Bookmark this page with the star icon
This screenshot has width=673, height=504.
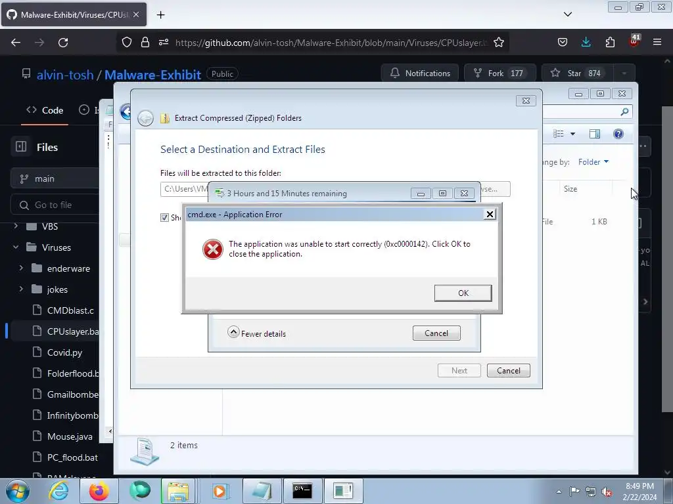coord(498,43)
